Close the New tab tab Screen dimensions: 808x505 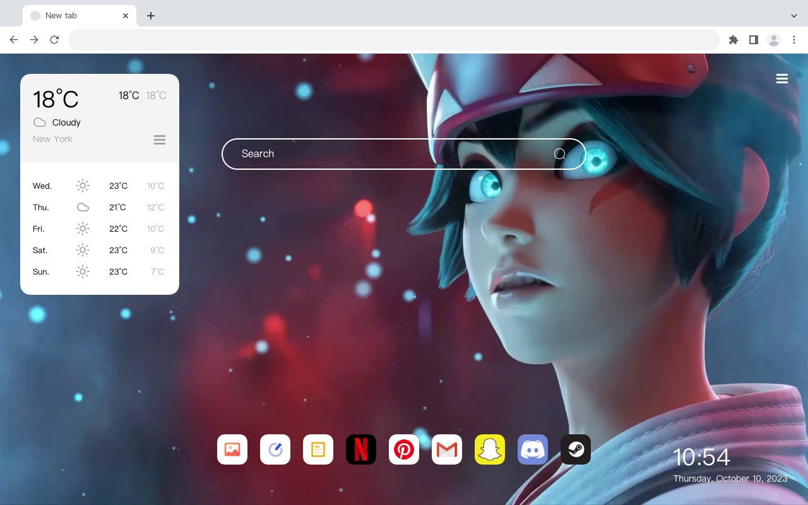126,16
